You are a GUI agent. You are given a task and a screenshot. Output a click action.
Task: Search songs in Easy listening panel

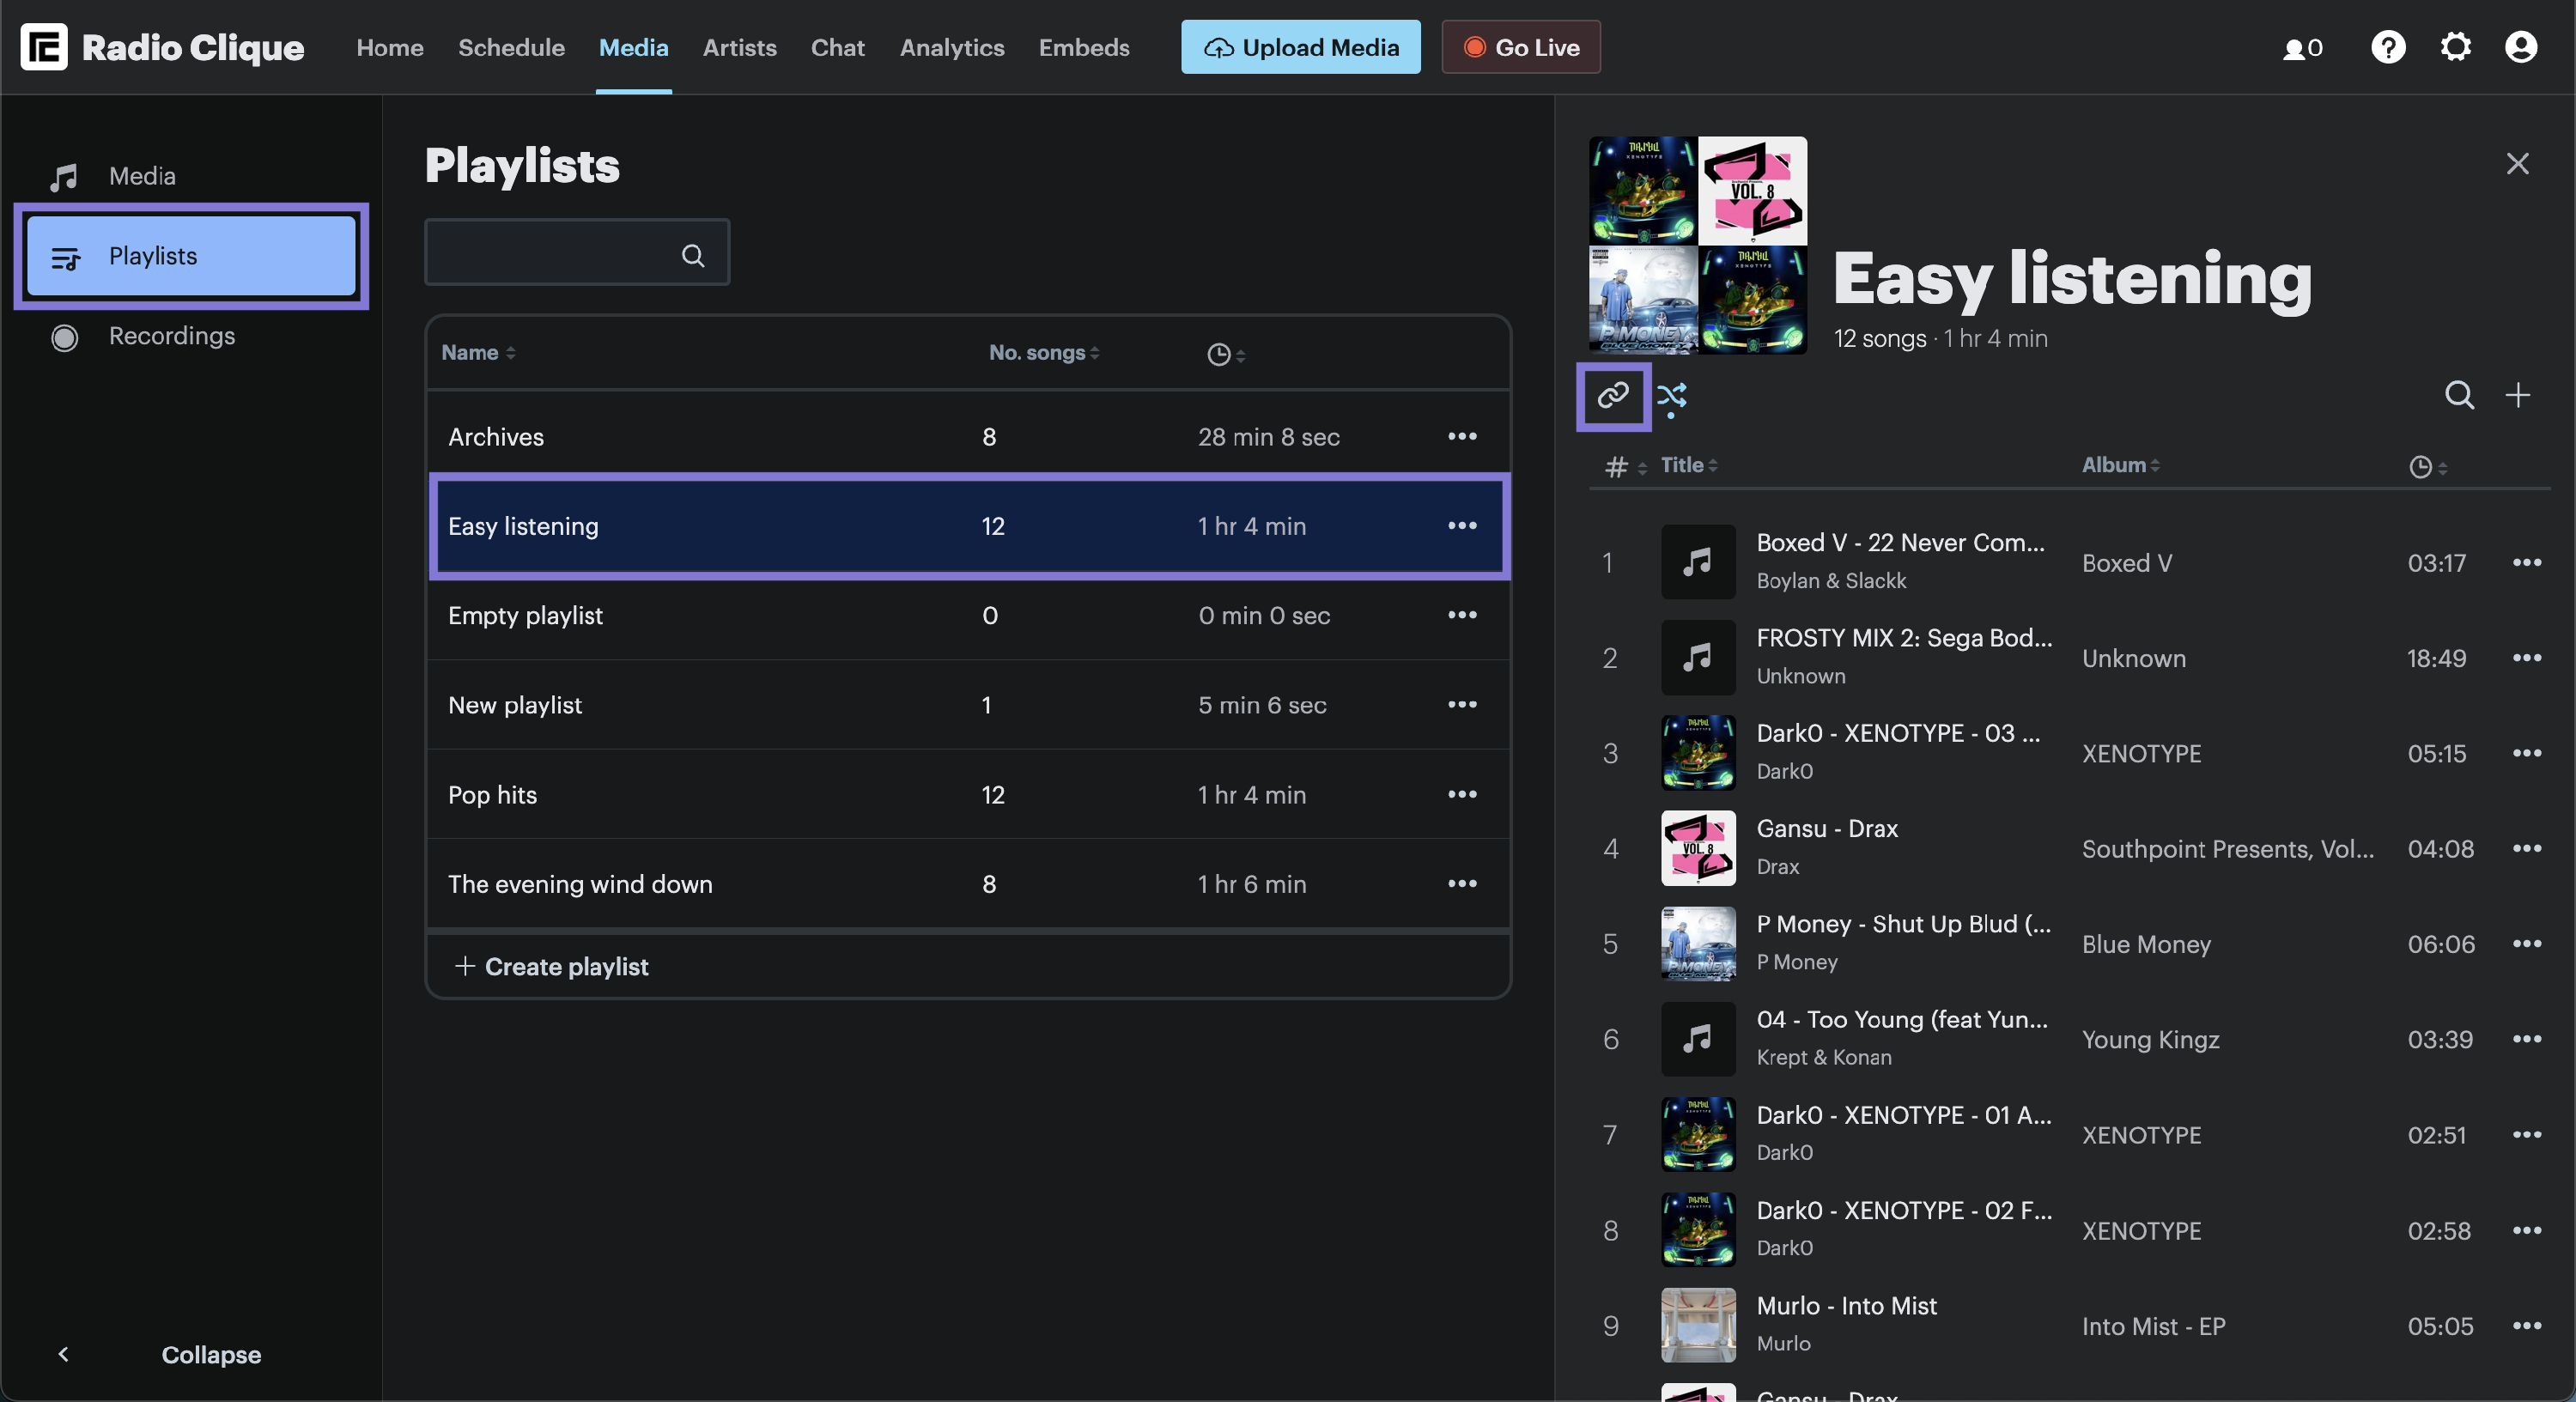[x=2459, y=396]
